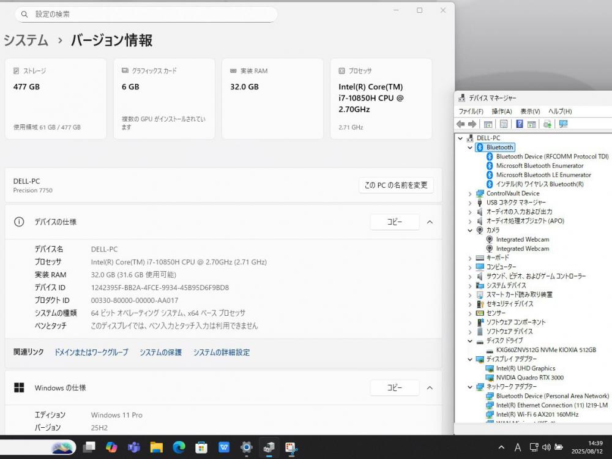Collapse the Bluetooth tree node

coord(470,147)
